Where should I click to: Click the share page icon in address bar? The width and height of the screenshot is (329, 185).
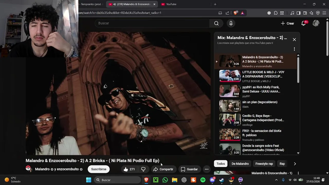click(x=227, y=13)
